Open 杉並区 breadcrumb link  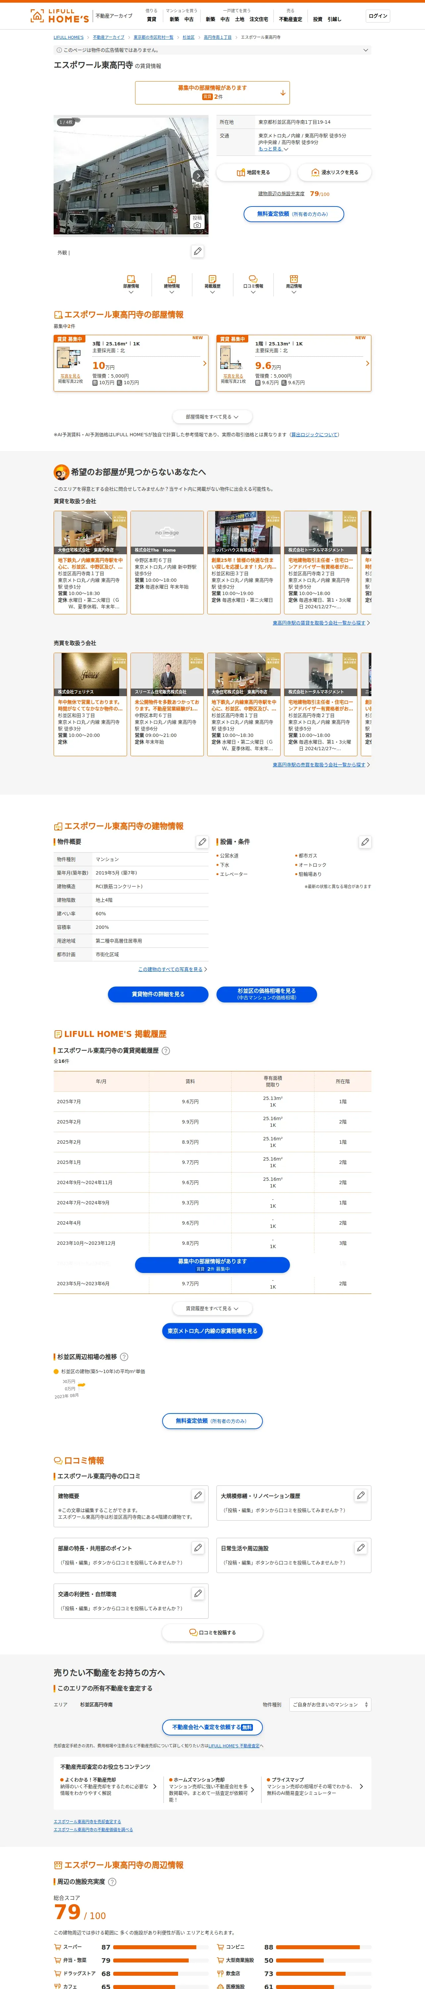(x=188, y=37)
